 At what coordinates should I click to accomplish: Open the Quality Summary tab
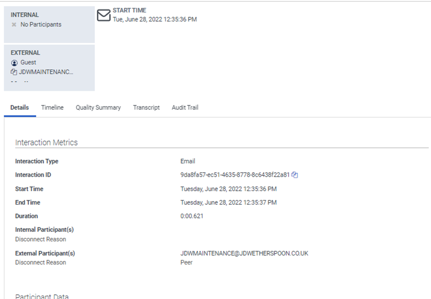click(98, 107)
